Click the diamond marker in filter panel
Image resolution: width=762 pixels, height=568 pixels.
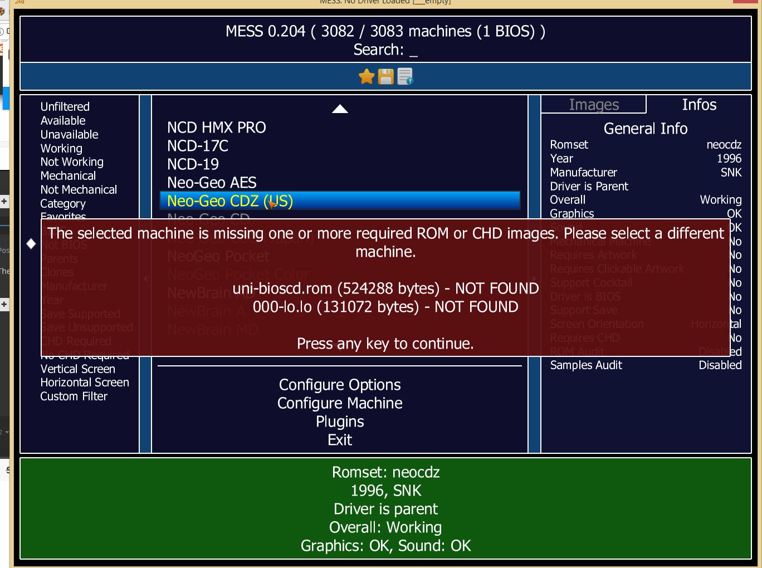[x=31, y=243]
